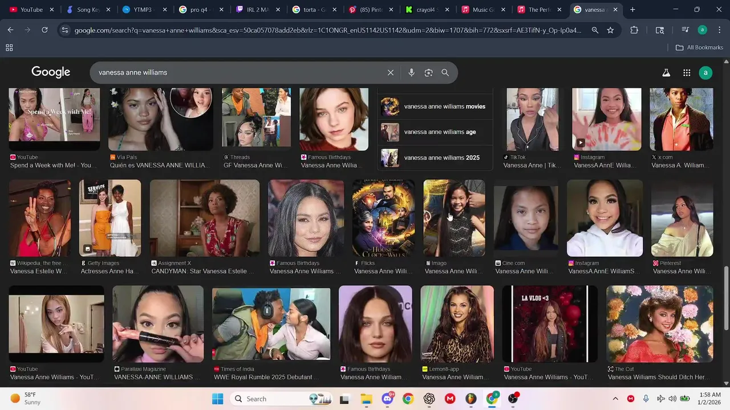
Task: Start a voice search with microphone icon
Action: pyautogui.click(x=411, y=73)
